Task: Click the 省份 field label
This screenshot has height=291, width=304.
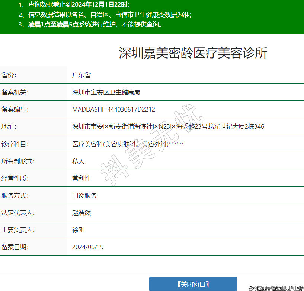Action: [x=9, y=75]
